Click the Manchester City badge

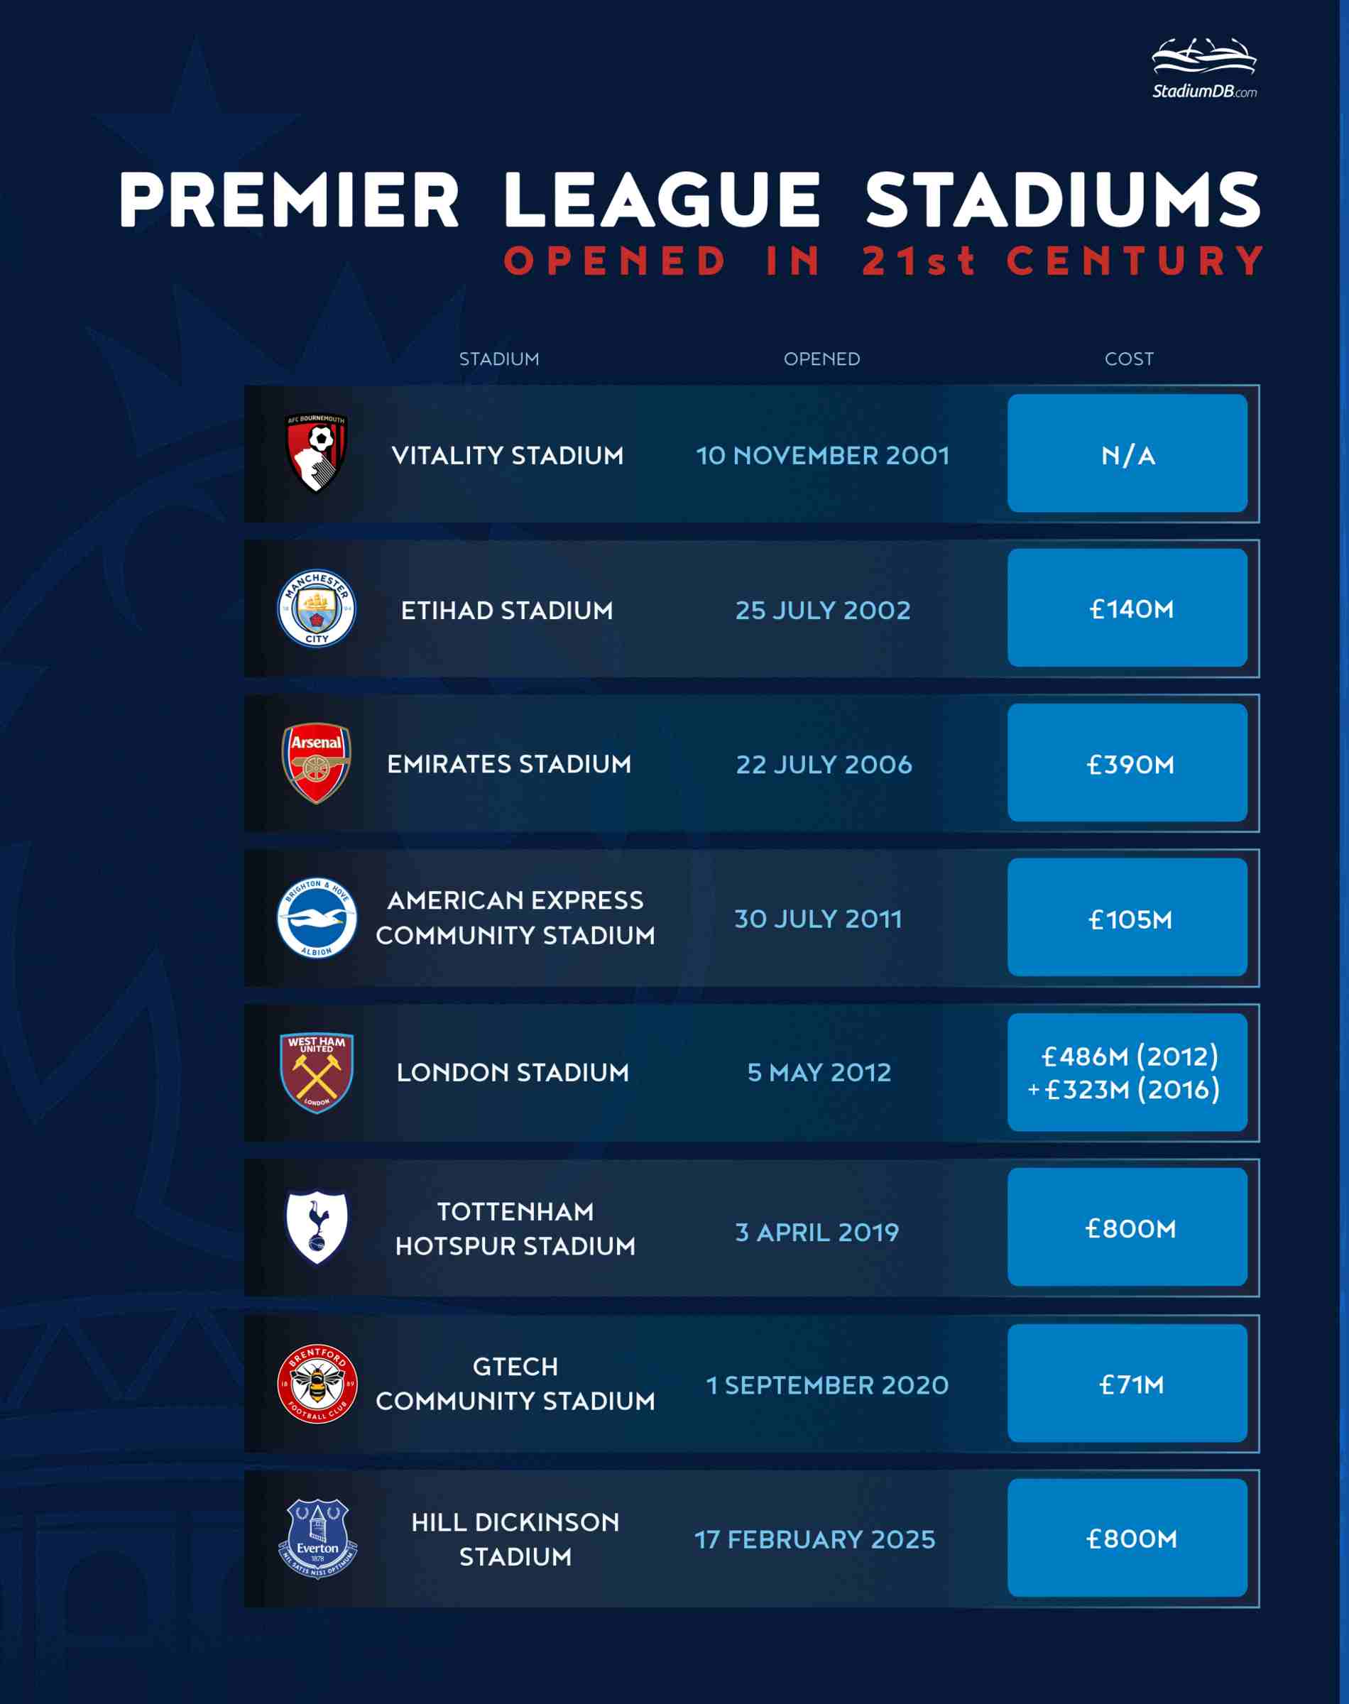coord(317,608)
